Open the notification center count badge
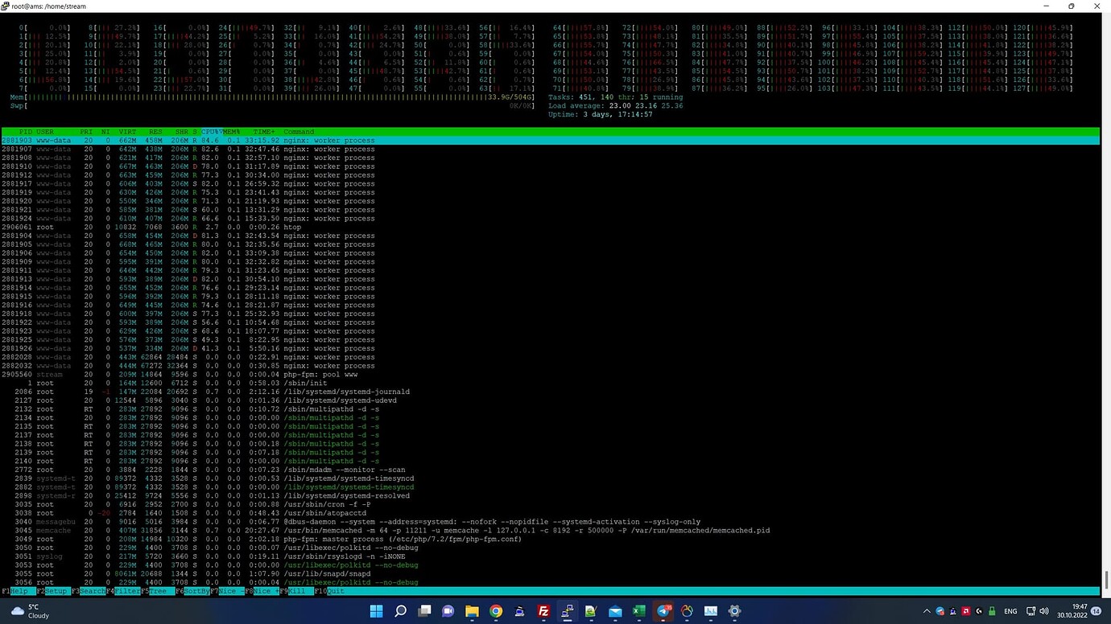Viewport: 1111px width, 624px height. click(x=1097, y=611)
